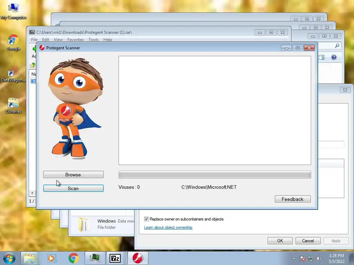This screenshot has height=265, width=354.
Task: Open My Computer desktop icon
Action: tap(13, 11)
